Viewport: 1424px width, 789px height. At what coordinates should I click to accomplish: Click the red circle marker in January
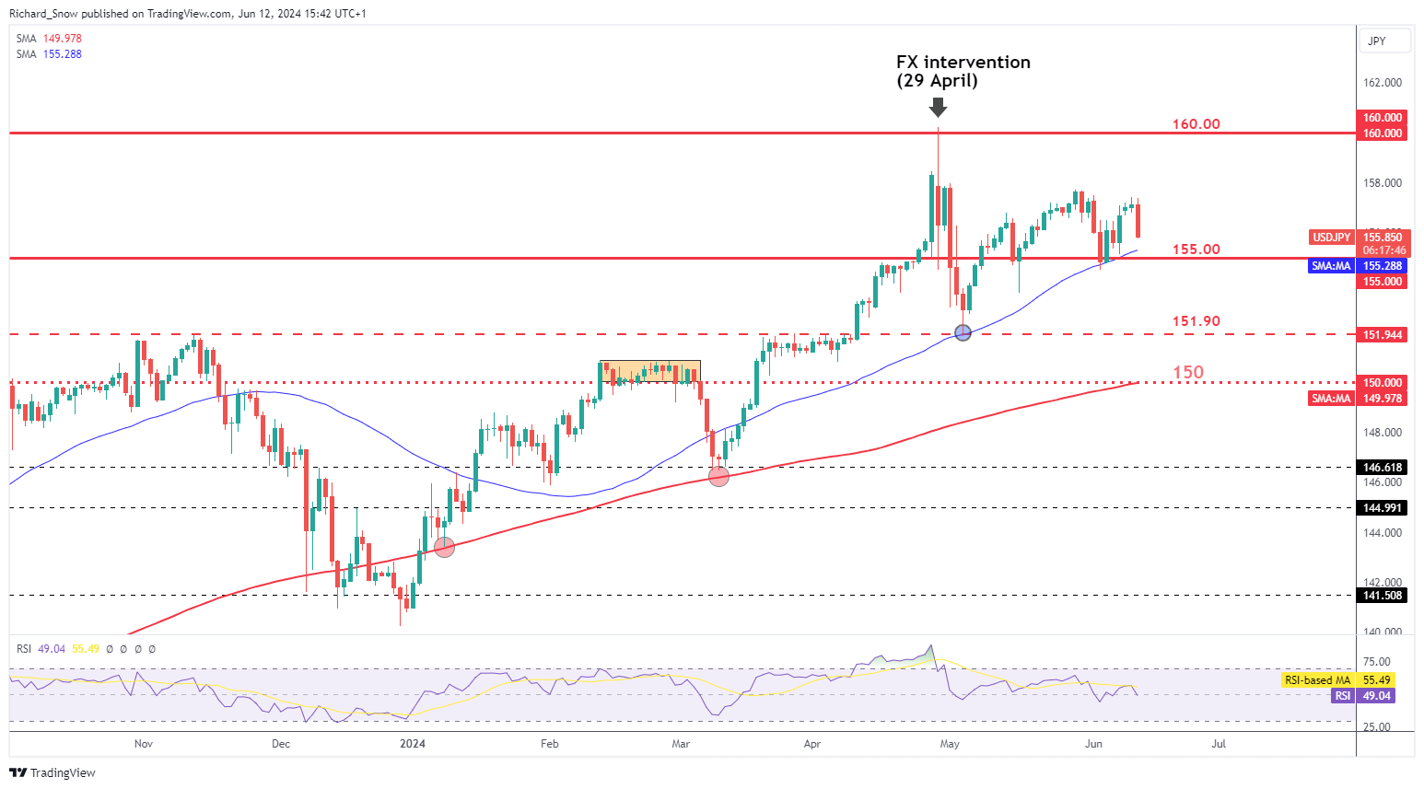(x=444, y=547)
